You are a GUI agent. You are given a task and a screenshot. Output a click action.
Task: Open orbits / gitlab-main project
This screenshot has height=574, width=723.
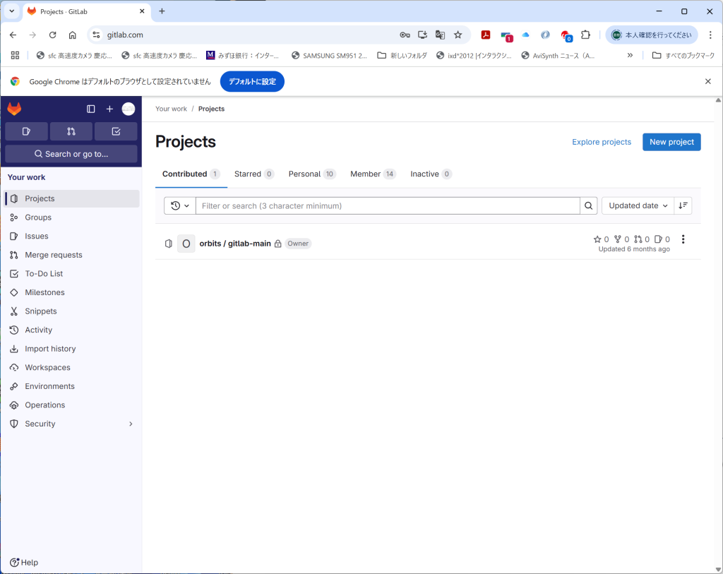pyautogui.click(x=235, y=244)
